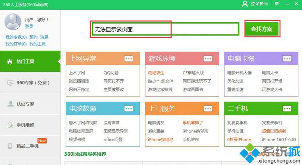Select the 360专家（免费） sidebar tab
The width and height of the screenshot is (302, 165).
(30, 82)
